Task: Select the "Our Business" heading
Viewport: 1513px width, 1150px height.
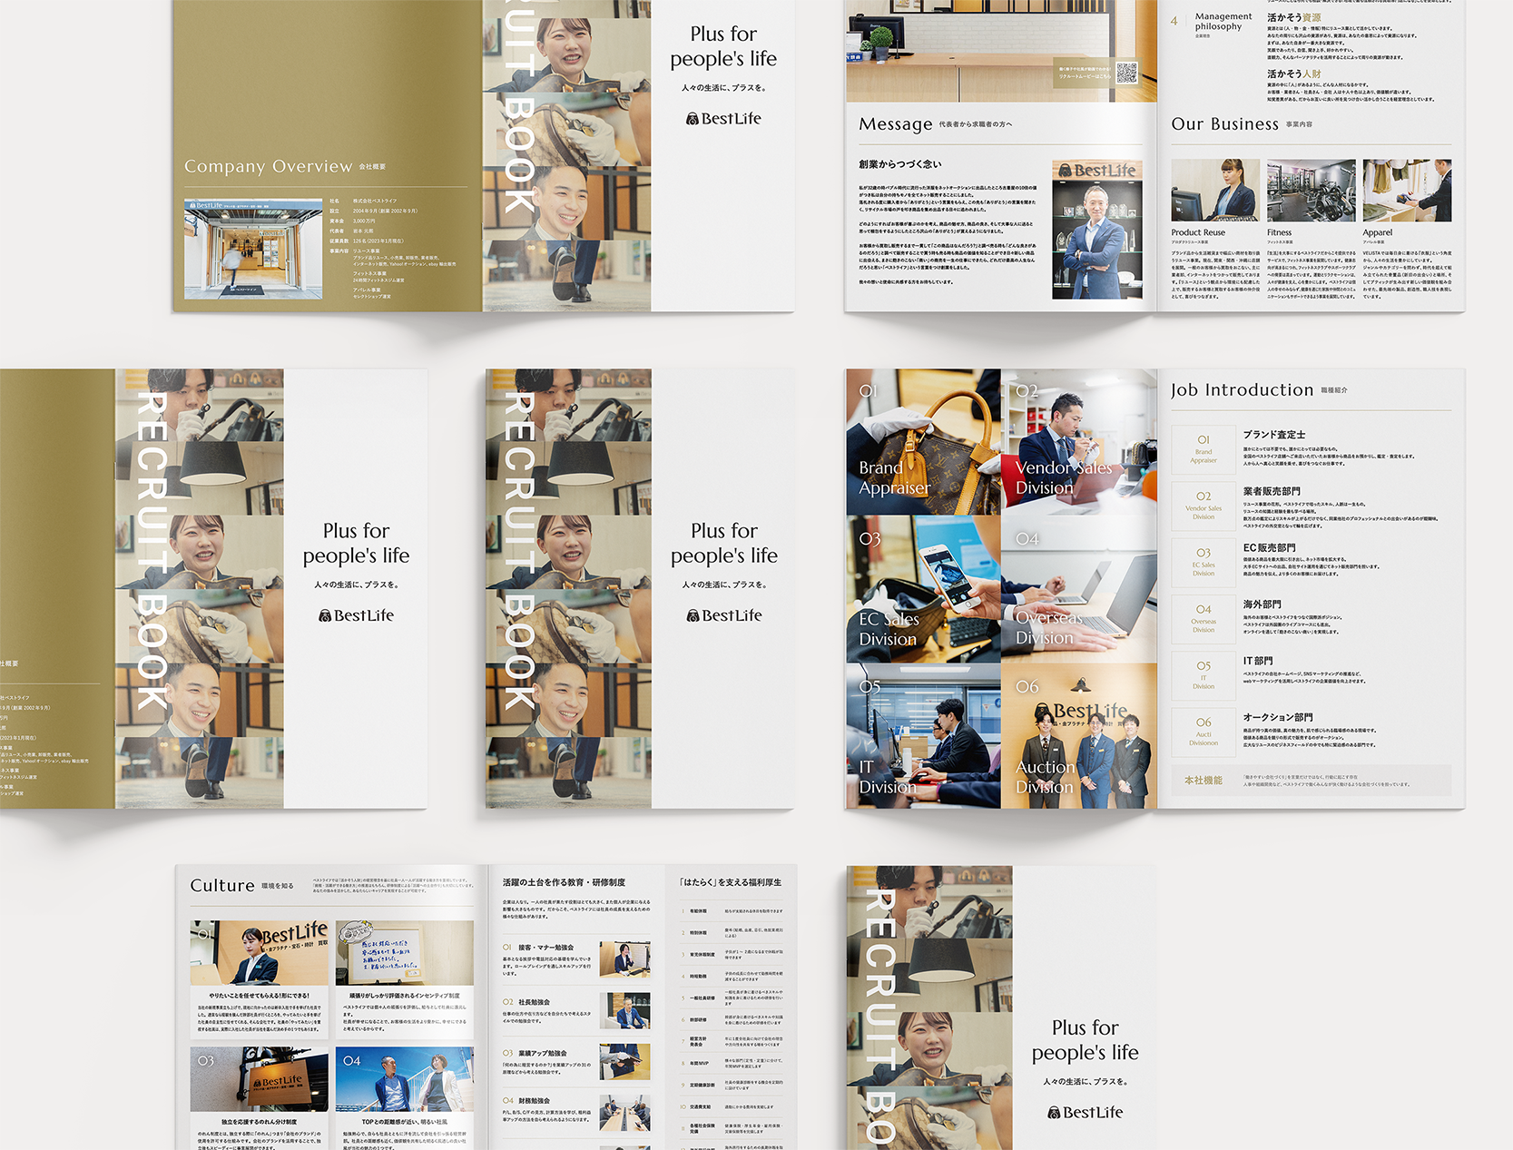Action: pyautogui.click(x=1224, y=124)
